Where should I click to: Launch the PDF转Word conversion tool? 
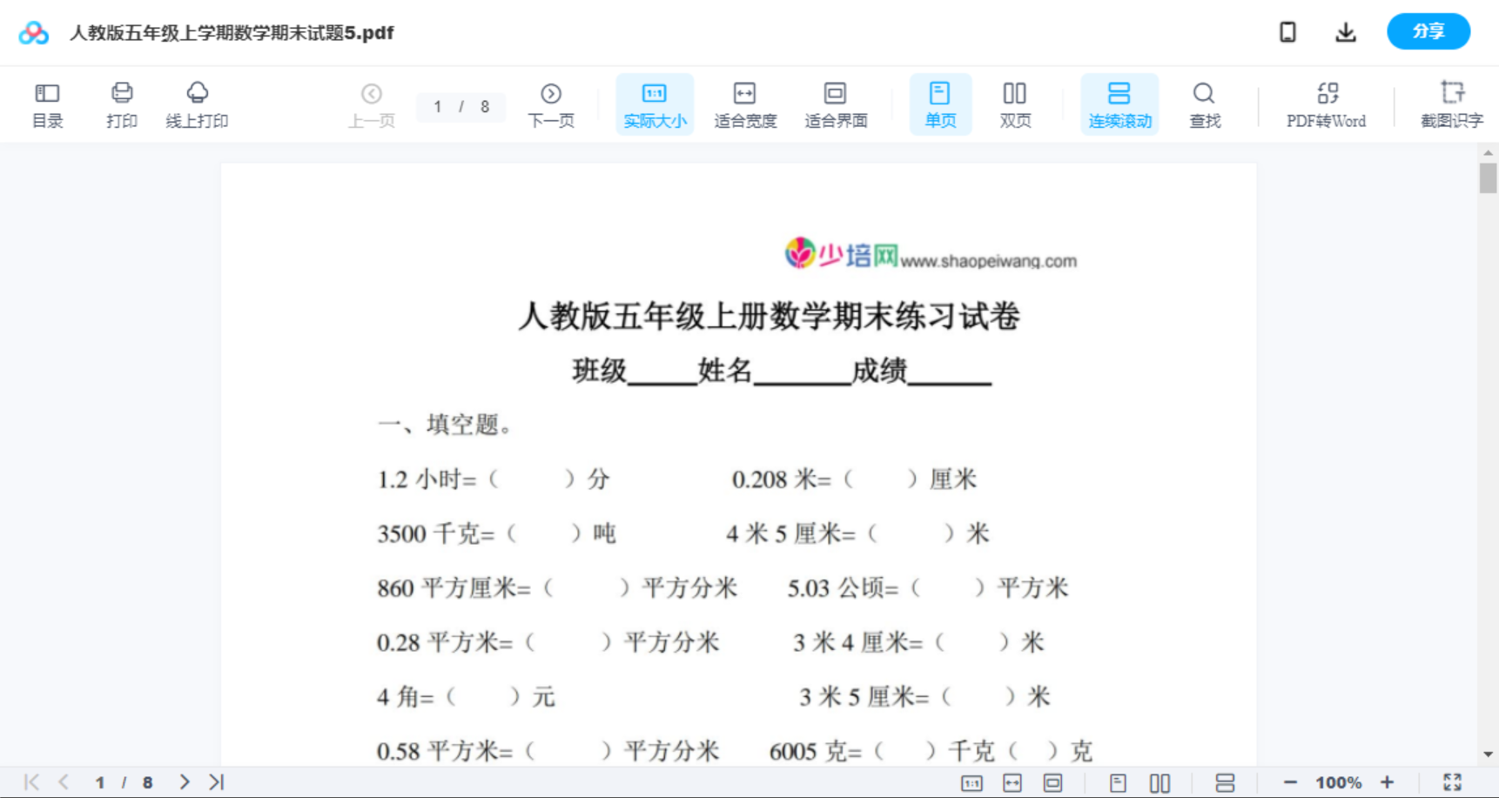1326,104
